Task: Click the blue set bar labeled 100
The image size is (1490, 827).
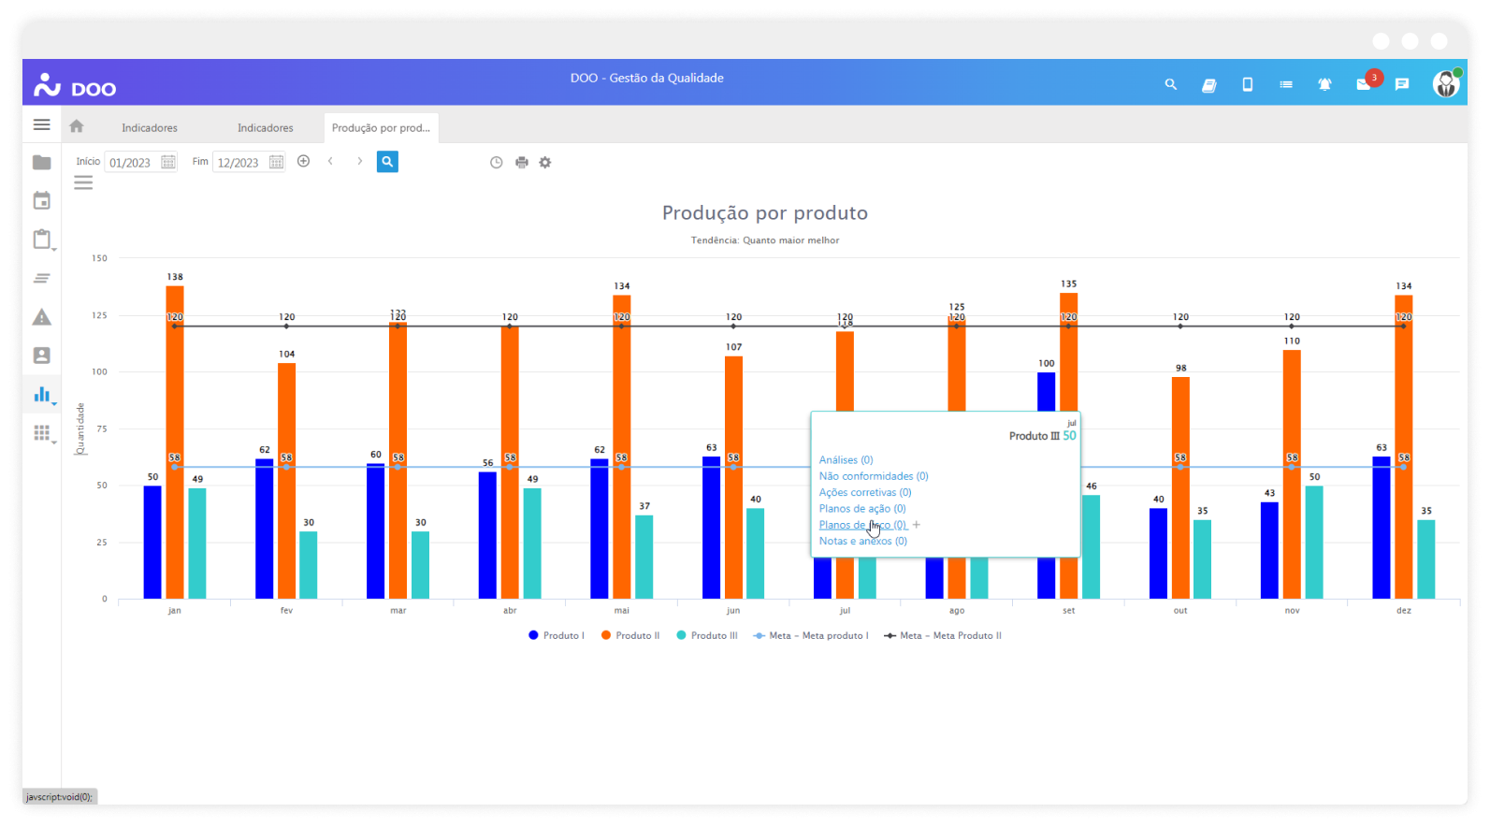Action: tap(1046, 391)
